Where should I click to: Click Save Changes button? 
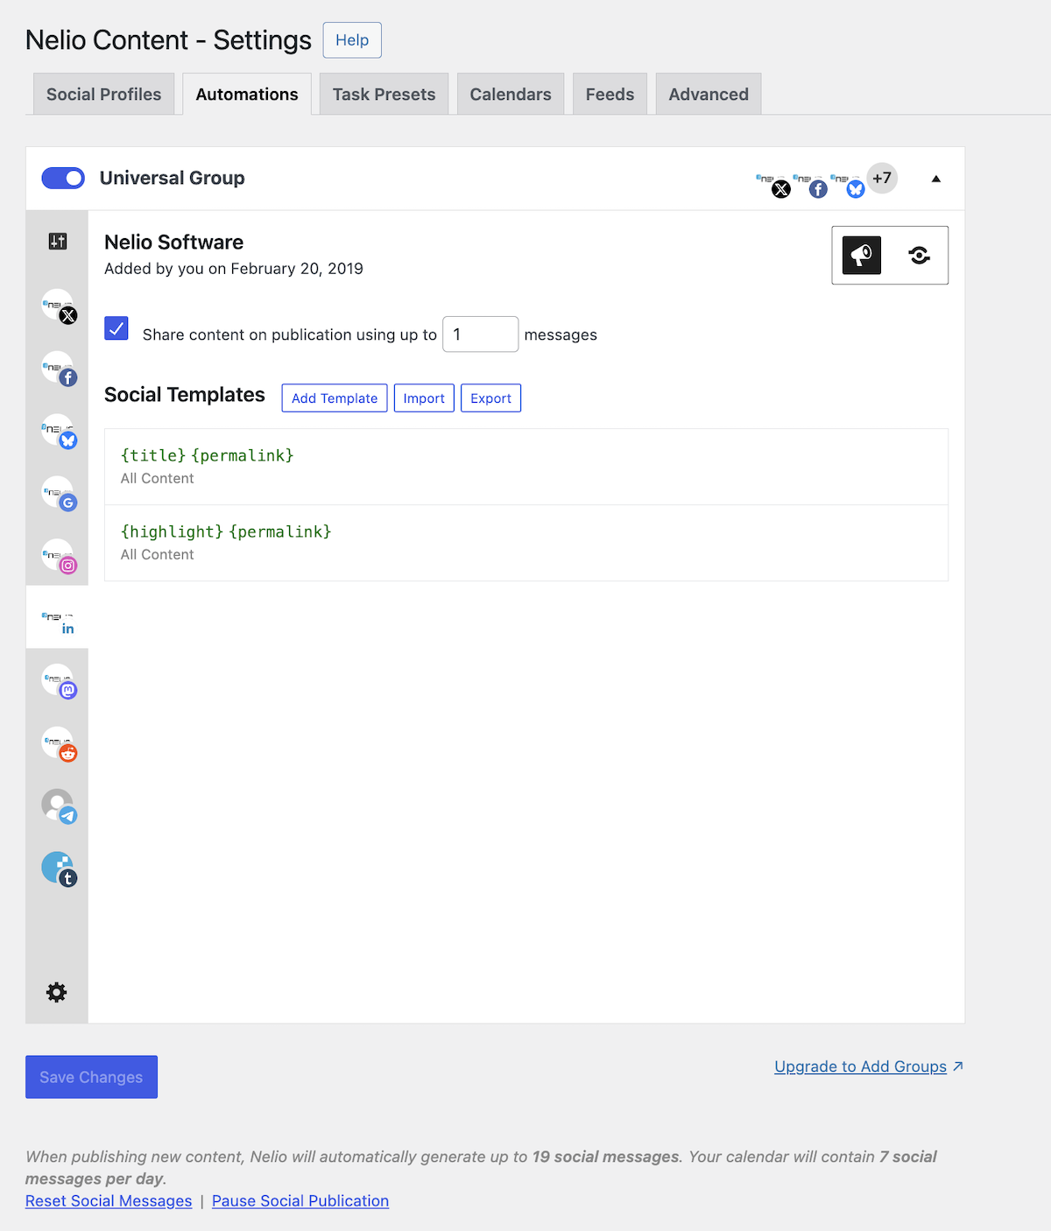pyautogui.click(x=91, y=1077)
